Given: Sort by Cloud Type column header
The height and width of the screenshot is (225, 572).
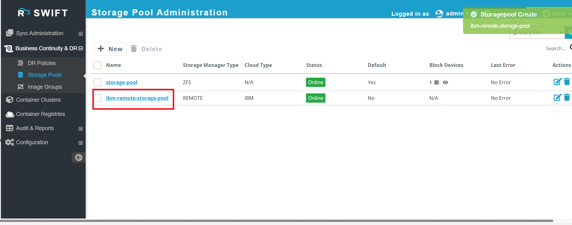Looking at the screenshot, I should coord(258,65).
